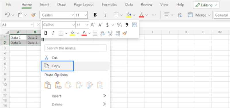Choose Cut from the context menu

pos(75,57)
